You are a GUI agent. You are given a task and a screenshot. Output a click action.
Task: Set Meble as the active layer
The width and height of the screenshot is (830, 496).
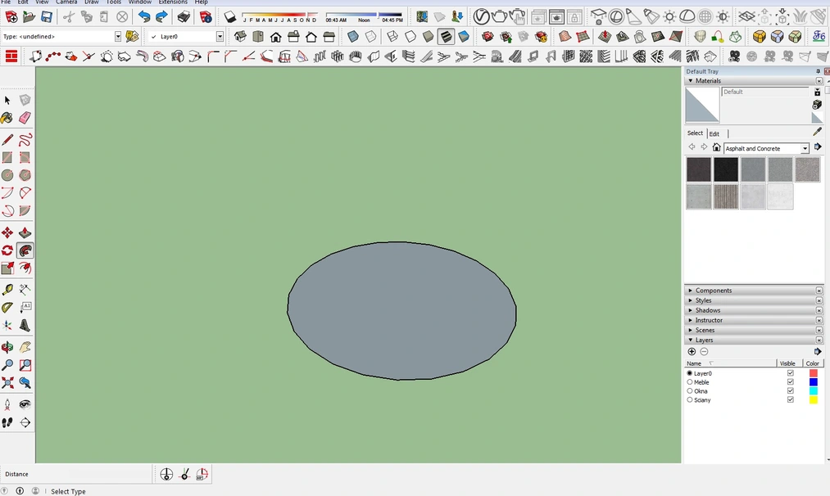(689, 381)
